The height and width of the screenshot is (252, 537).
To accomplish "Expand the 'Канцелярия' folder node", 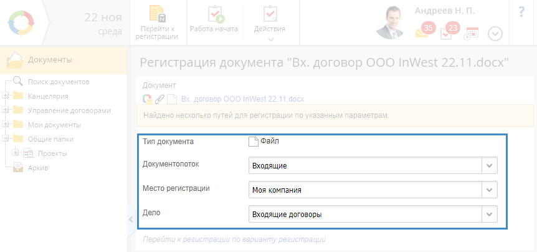I will pyautogui.click(x=6, y=96).
